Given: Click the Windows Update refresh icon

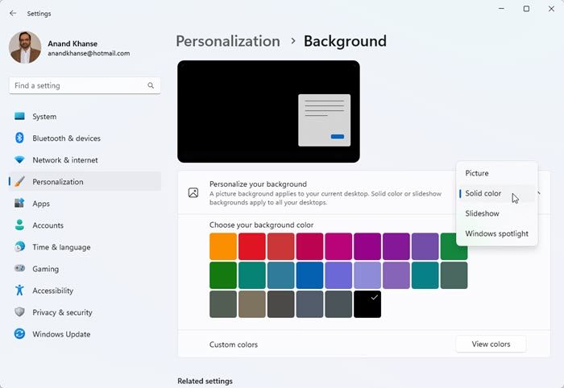Looking at the screenshot, I should 19,334.
